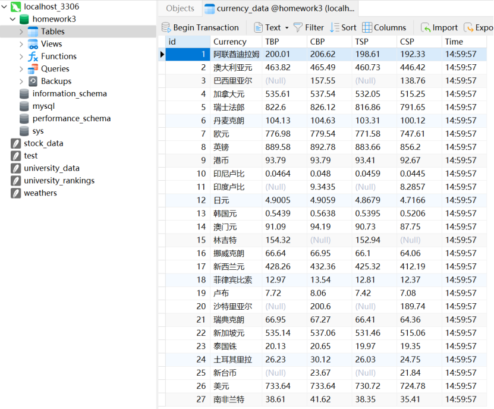Click the sys database icon
The image size is (494, 409).
coord(24,131)
